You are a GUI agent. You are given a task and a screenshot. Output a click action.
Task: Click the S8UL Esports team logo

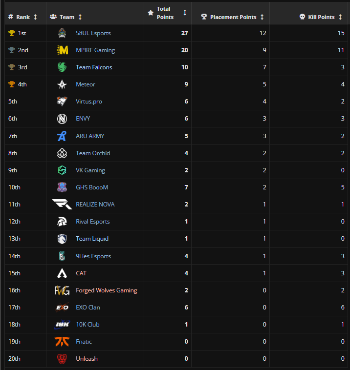(x=62, y=33)
